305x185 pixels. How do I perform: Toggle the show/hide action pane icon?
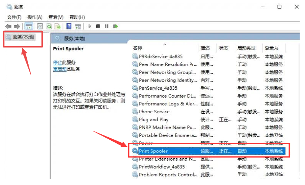(x=78, y=26)
